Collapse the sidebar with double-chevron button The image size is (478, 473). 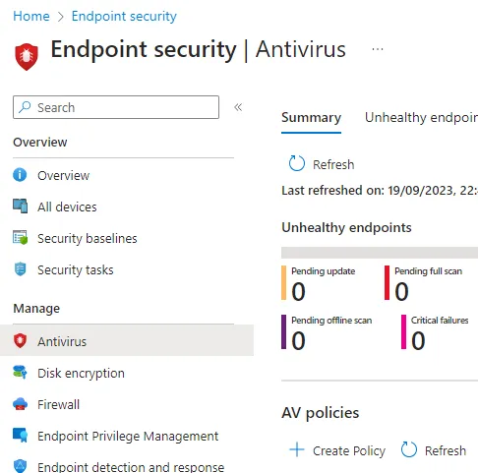pos(238,107)
